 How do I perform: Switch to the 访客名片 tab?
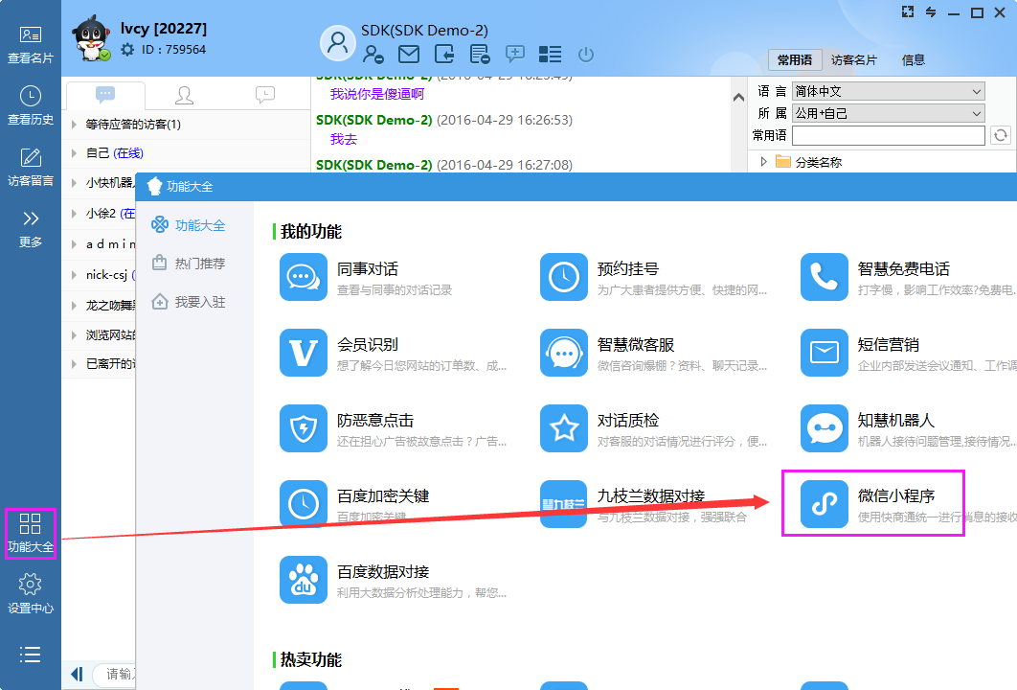click(x=853, y=59)
